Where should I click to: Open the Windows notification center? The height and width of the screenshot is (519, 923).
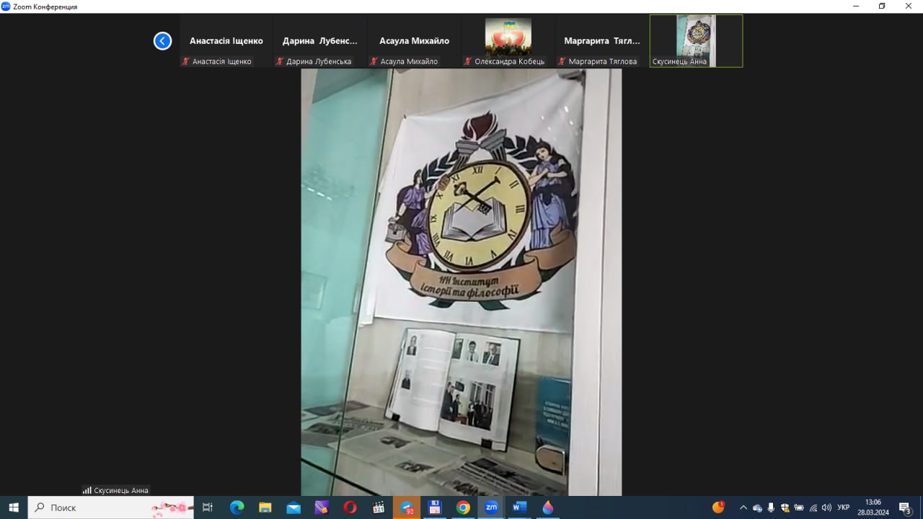tap(905, 507)
